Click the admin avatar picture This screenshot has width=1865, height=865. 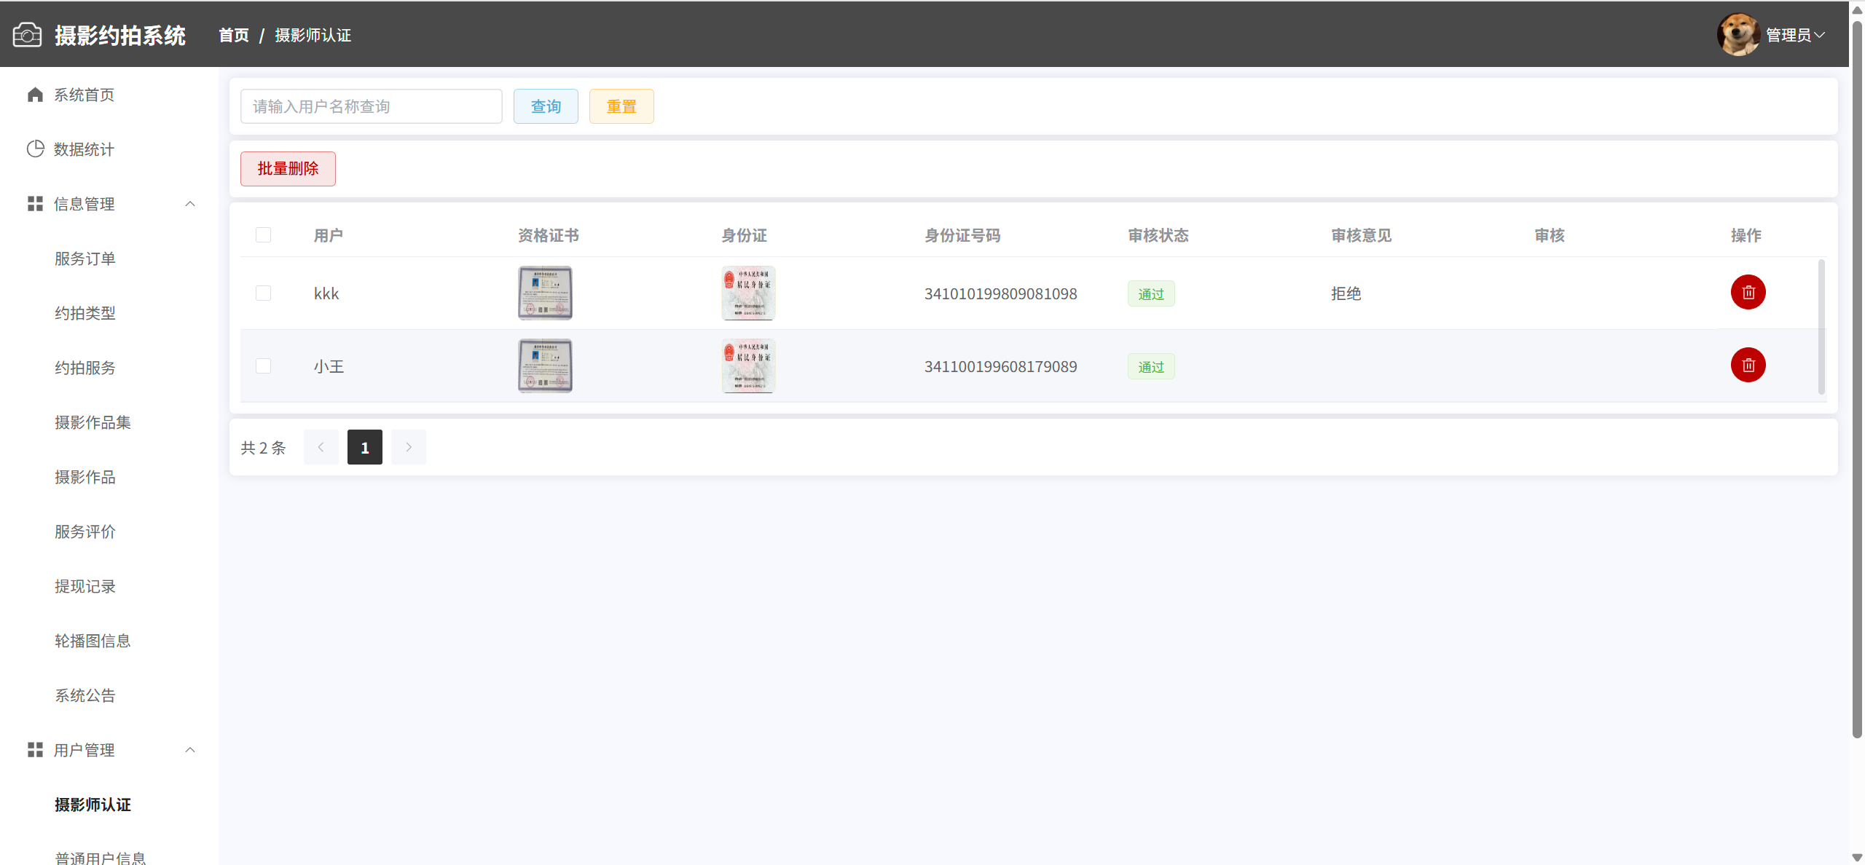point(1738,34)
